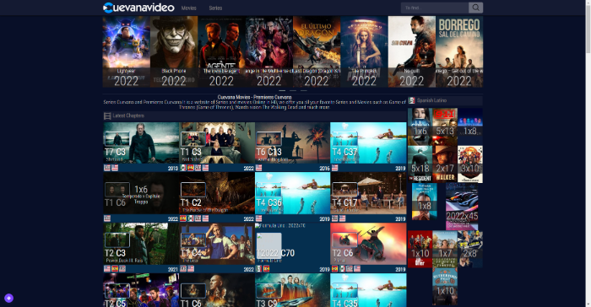The image size is (591, 307).
Task: Open the Series menu
Action: point(215,8)
